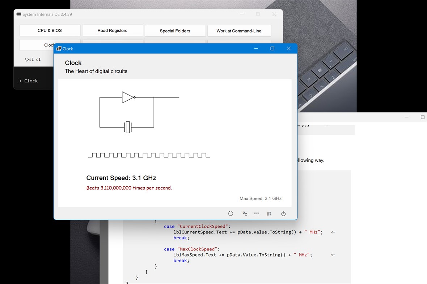Switch to the CPU & BIOS section
This screenshot has height=284, width=427.
[50, 31]
